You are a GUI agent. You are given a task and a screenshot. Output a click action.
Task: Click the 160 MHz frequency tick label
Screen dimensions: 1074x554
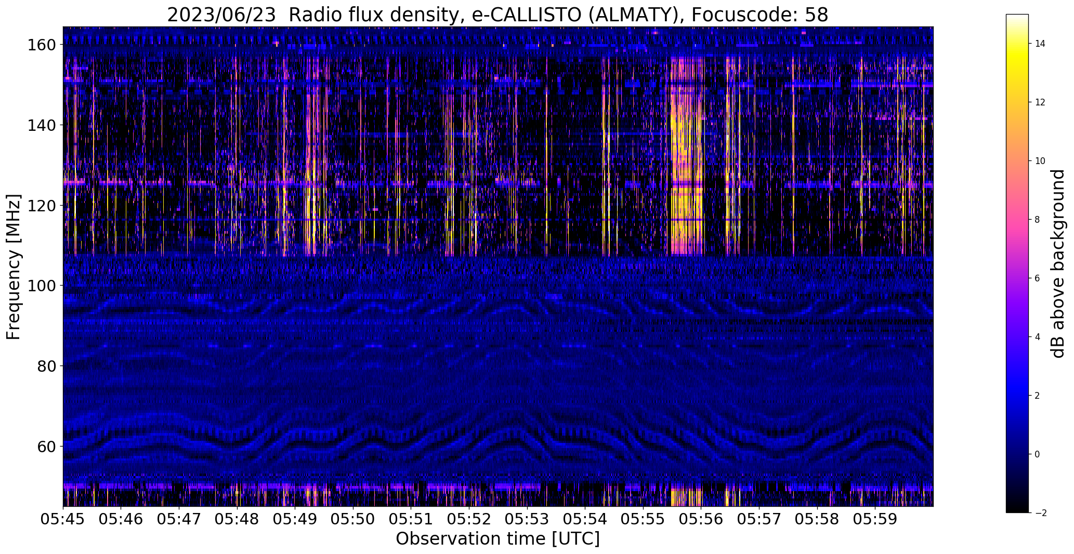coord(42,45)
